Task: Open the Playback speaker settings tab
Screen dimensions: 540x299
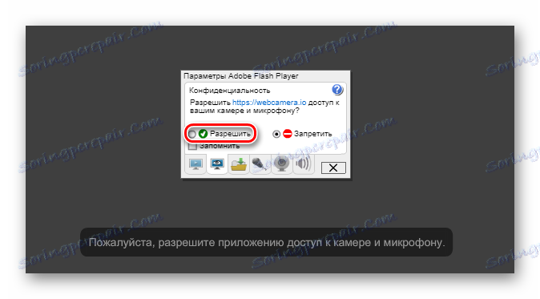Action: tap(303, 164)
